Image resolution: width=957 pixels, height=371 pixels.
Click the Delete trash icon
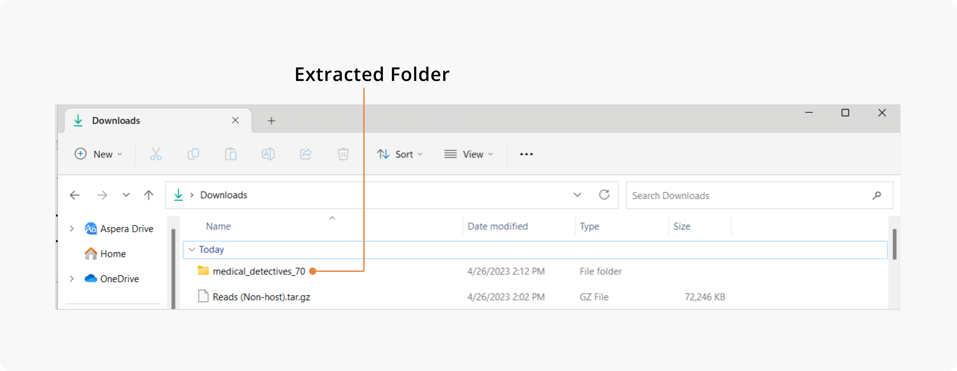343,154
